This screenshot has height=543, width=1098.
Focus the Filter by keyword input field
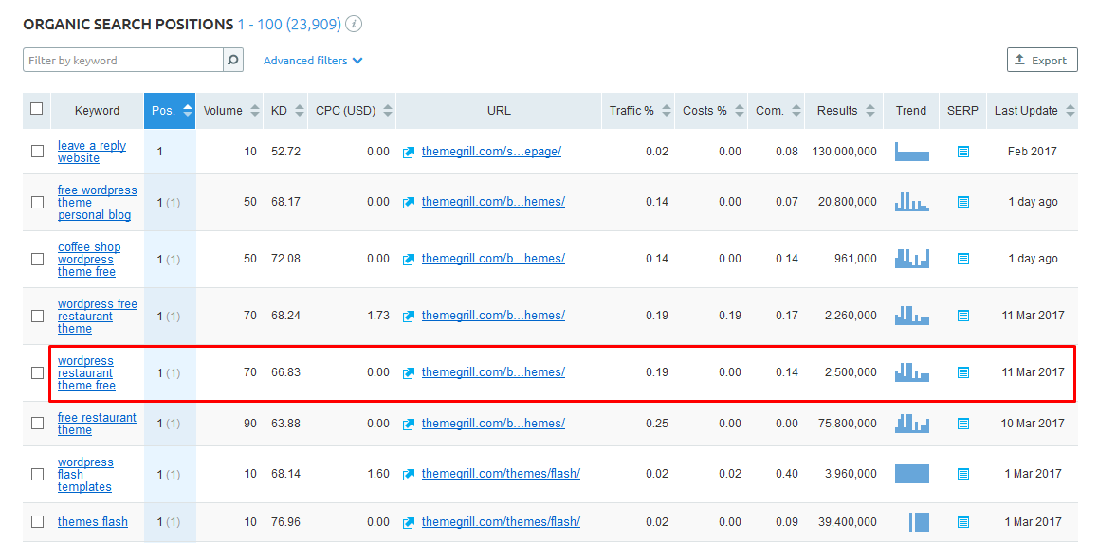pyautogui.click(x=123, y=61)
